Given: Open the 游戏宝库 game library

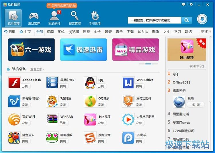Looking at the screenshot, I should 34,18.
